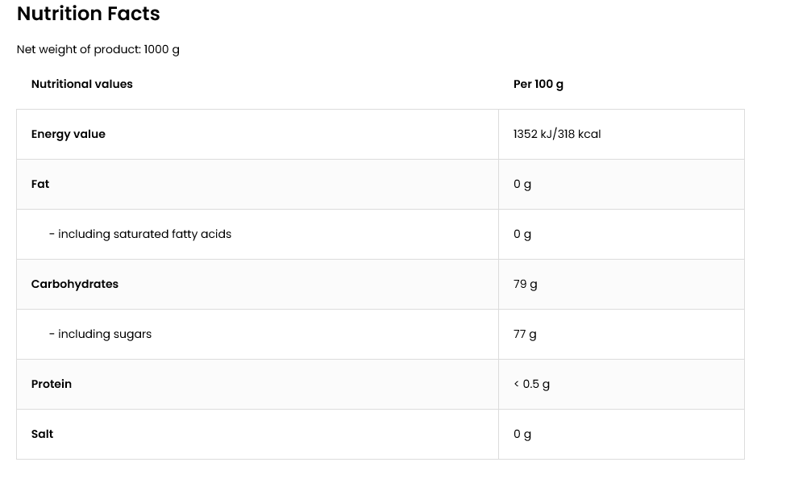Click the 77 g sugars value
This screenshot has height=479, width=786.
click(x=524, y=334)
